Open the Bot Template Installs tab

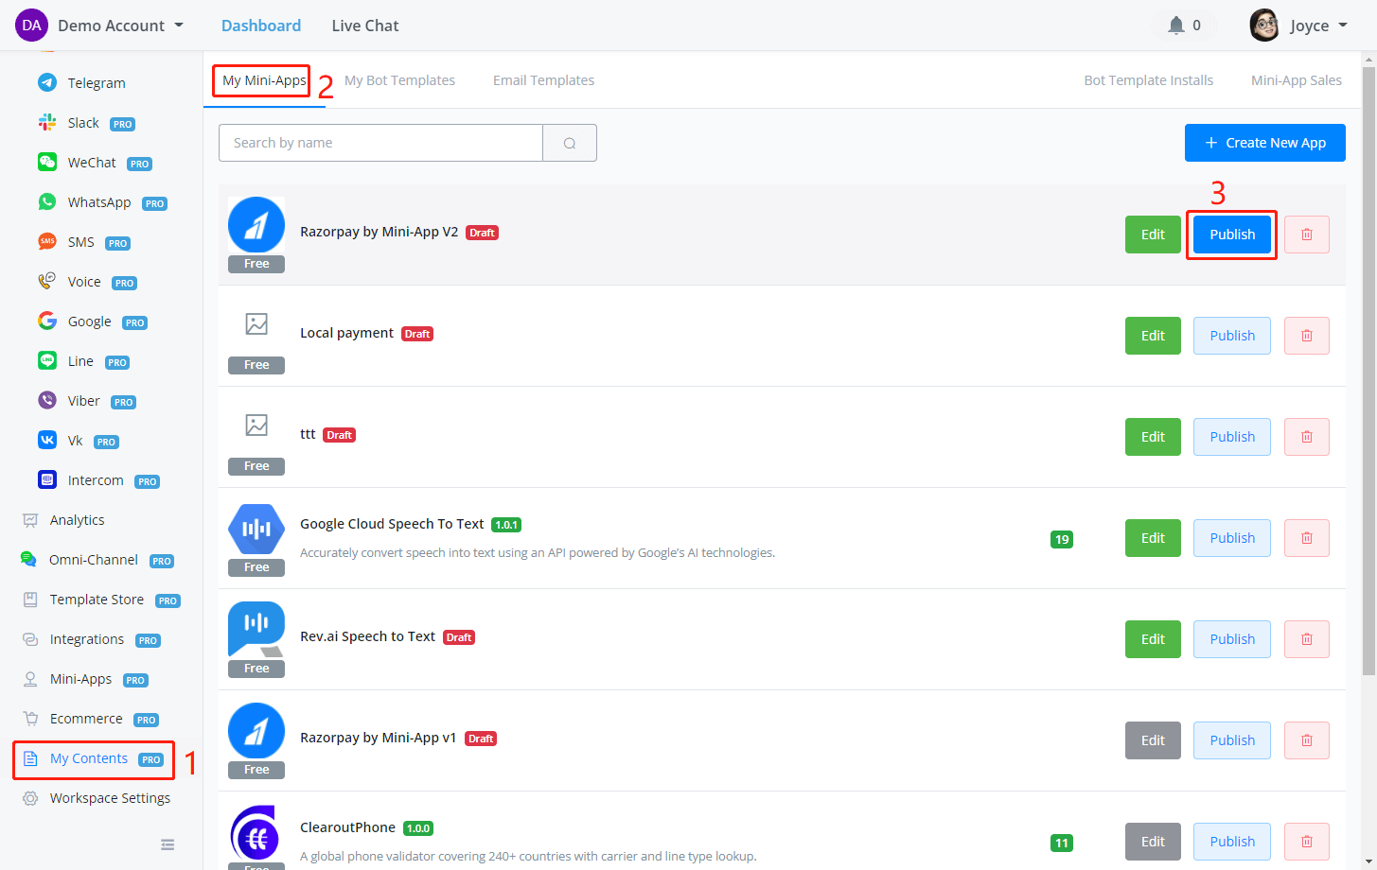1148,80
